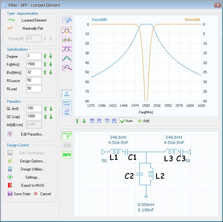Screen dimensions: 223x222
Task: Increase Degree with the up arrow
Action: pyautogui.click(x=45, y=57)
